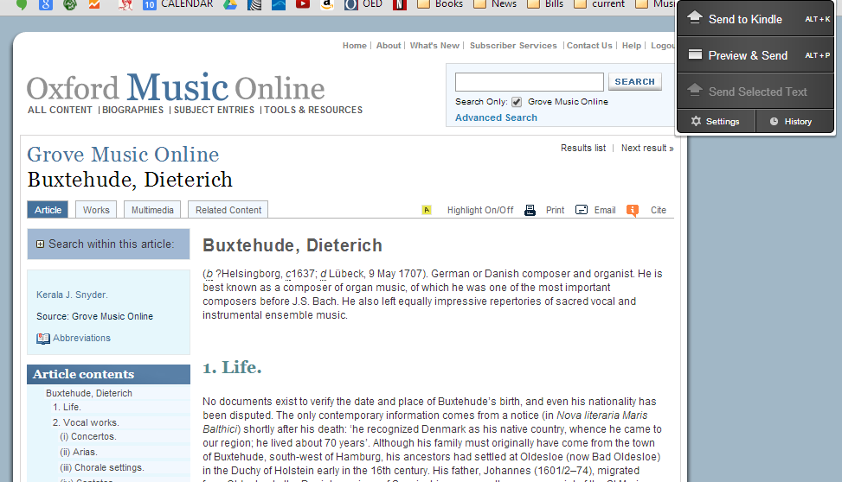Expand Search within this article
Viewport: 842px width, 482px height.
click(x=41, y=244)
